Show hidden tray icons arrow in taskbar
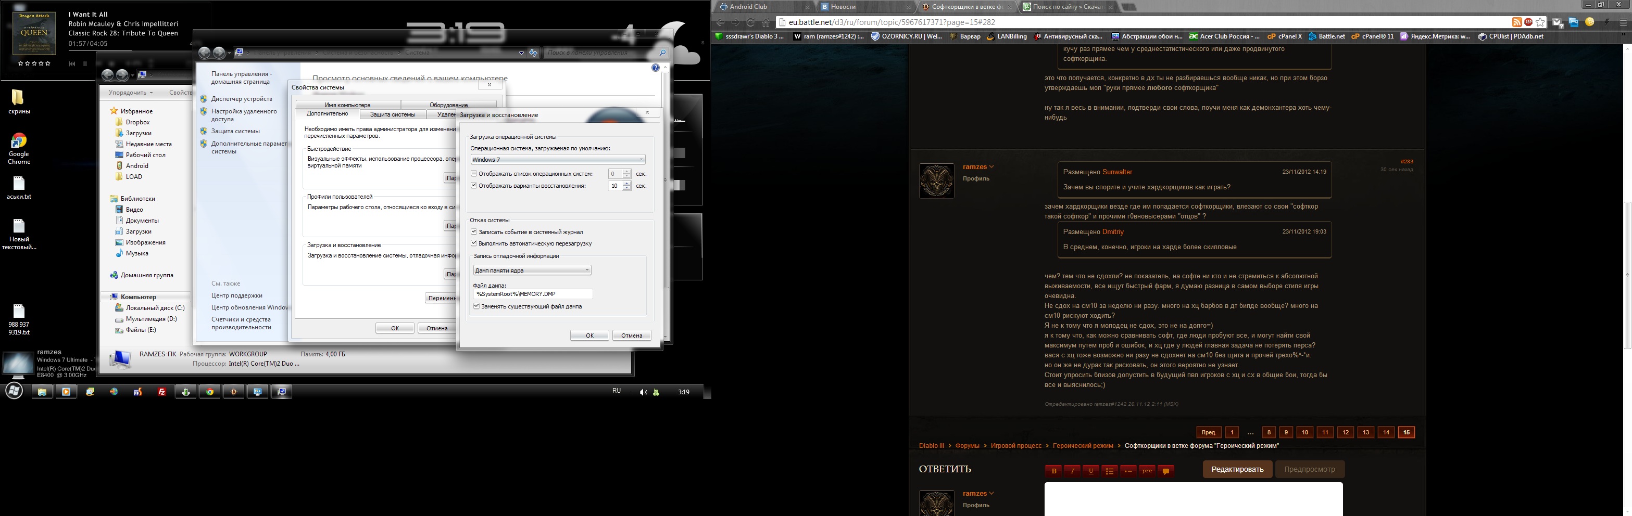Screen dimensions: 1632x516 [631, 393]
